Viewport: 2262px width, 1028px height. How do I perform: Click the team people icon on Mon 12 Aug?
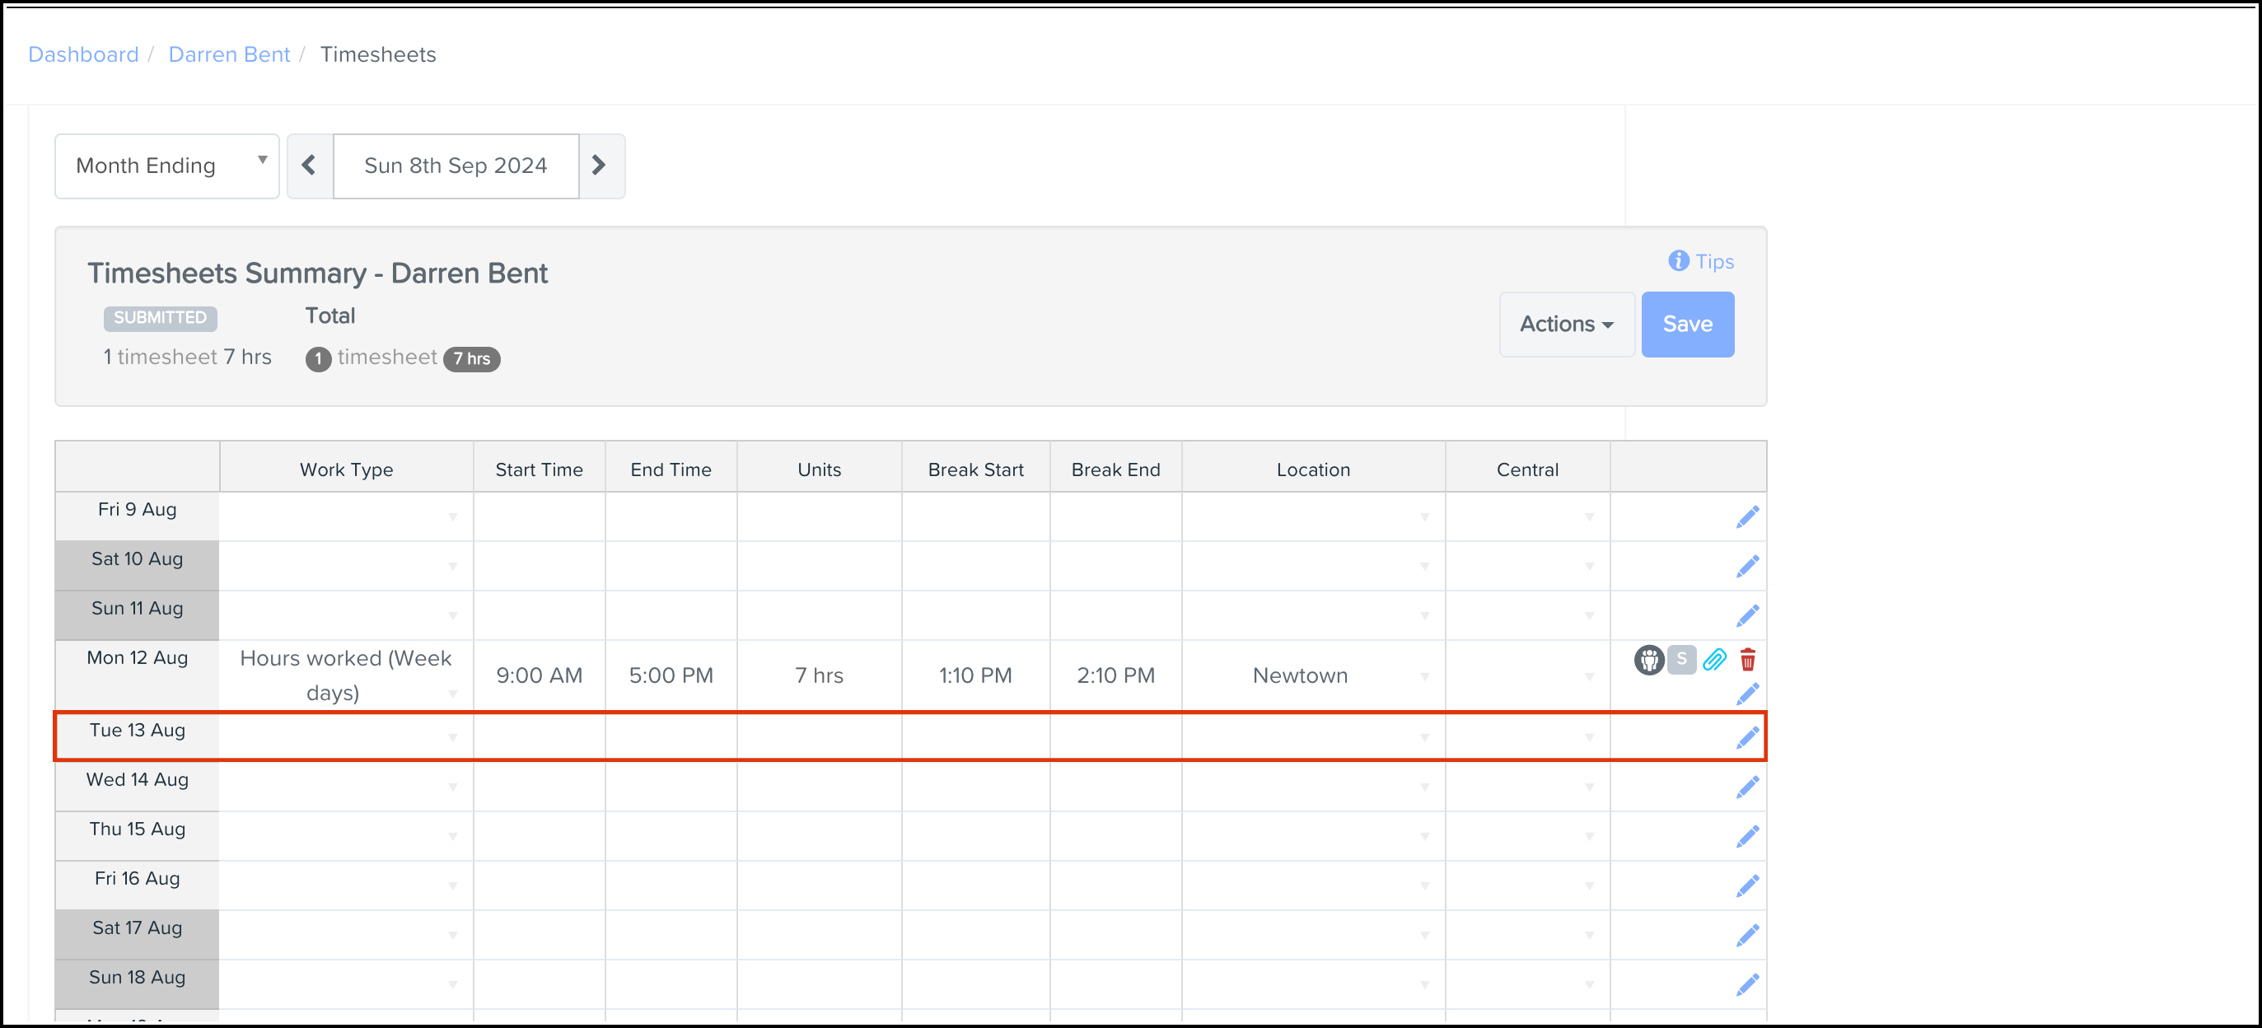tap(1648, 659)
